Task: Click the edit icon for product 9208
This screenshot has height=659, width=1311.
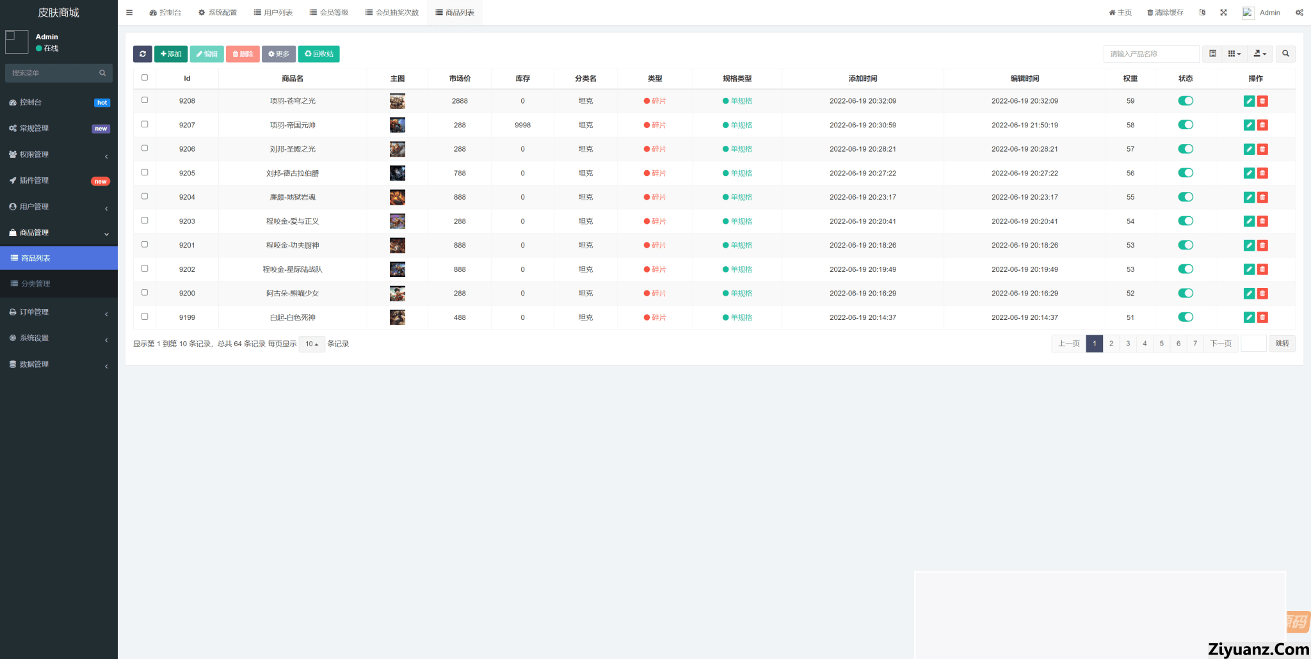Action: (x=1248, y=101)
